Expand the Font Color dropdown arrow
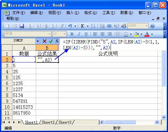Image resolution: width=168 pixels, height=132 pixels. coord(152,34)
